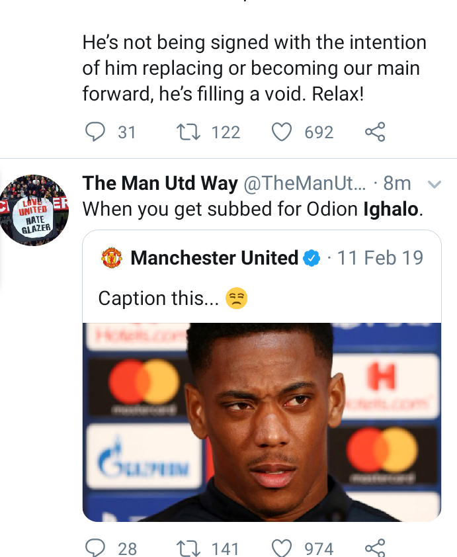Open the press conference photo

pyautogui.click(x=261, y=421)
